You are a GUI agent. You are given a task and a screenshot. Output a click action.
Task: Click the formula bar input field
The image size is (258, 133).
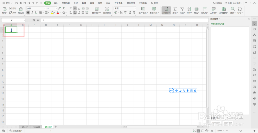[x=125, y=20]
